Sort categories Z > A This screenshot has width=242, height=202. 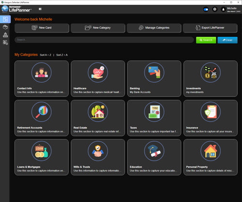pos(62,55)
